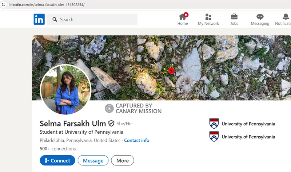291x172 pixels.
Task: Open the My Network tab
Action: coord(208,19)
